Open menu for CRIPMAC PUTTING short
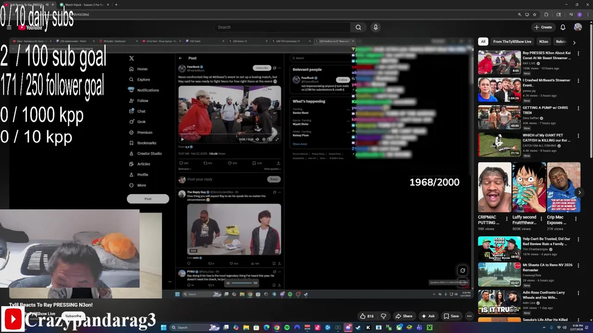This screenshot has width=593, height=333. (506, 219)
